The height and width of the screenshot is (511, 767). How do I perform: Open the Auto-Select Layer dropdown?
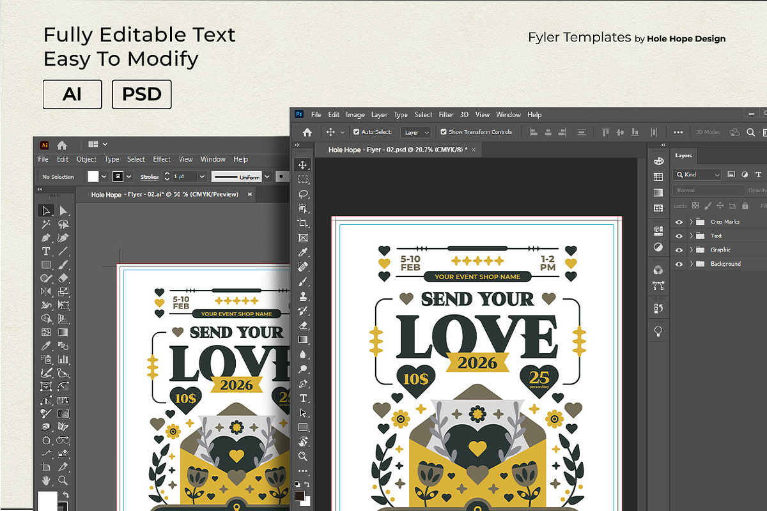pyautogui.click(x=416, y=132)
